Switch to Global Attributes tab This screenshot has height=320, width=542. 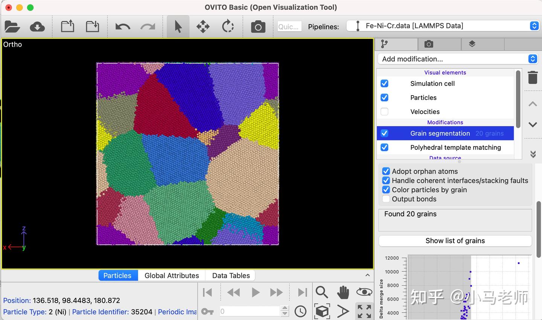pos(172,276)
